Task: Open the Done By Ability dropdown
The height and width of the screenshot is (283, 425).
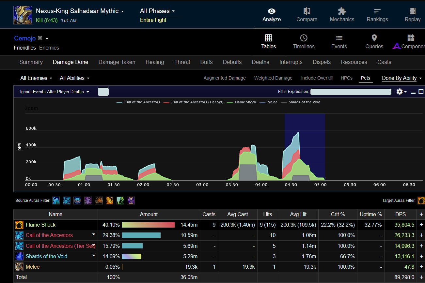Action: coord(401,78)
